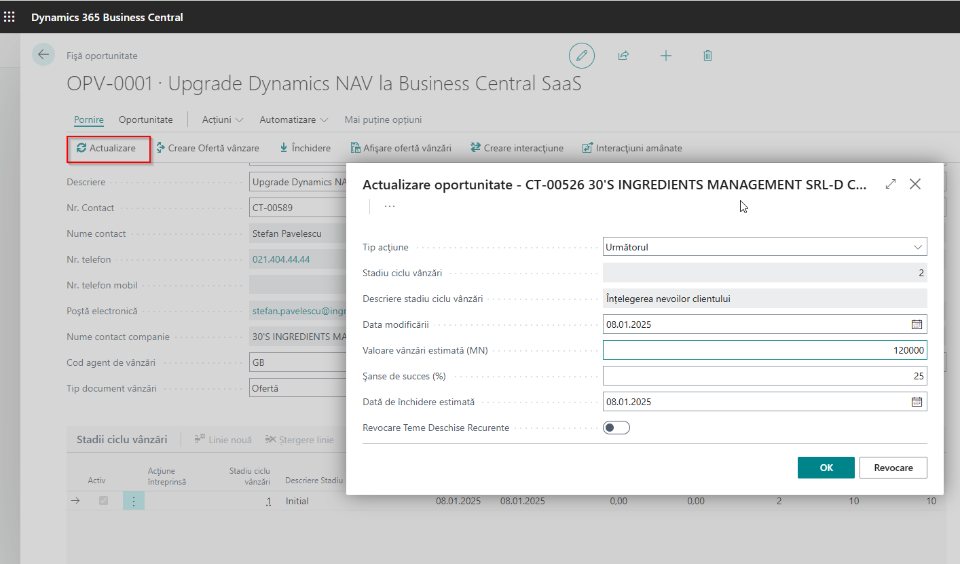This screenshot has width=960, height=564.
Task: Click Stadii ciclu vânzări section heading
Action: 122,440
